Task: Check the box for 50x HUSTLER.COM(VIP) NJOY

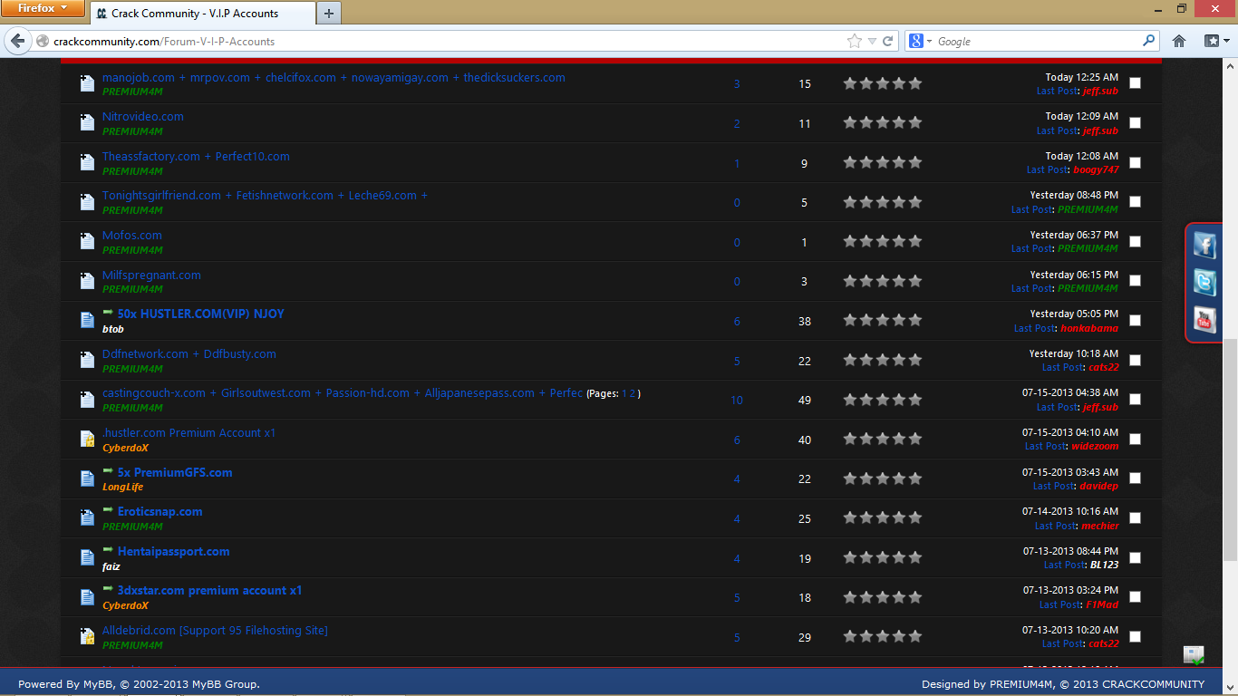Action: (x=1135, y=320)
